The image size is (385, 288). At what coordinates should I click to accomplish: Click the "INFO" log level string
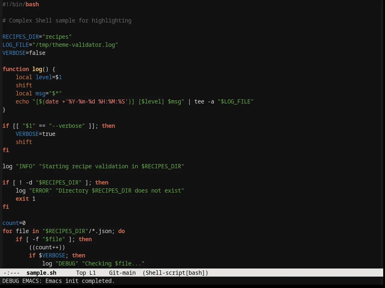[26, 166]
